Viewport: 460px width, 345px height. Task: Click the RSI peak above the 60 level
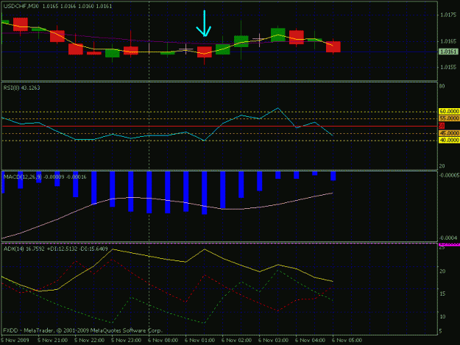pos(277,108)
